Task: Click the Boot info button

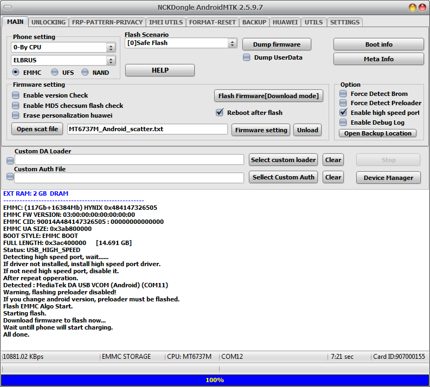Action: coord(378,44)
